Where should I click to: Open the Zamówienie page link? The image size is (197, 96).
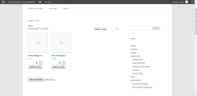pos(136,80)
